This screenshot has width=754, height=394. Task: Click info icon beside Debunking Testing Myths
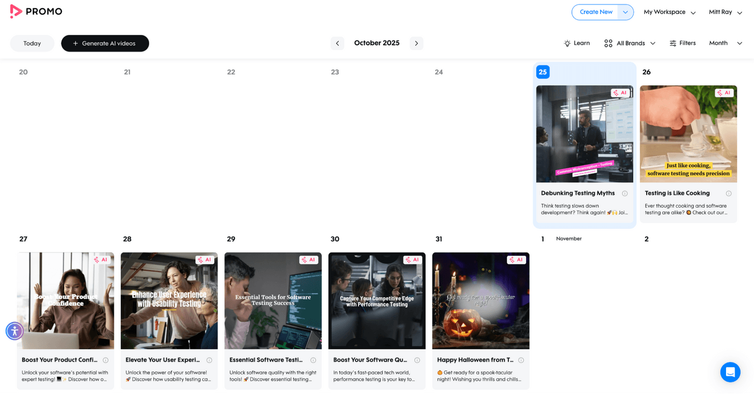coord(625,193)
